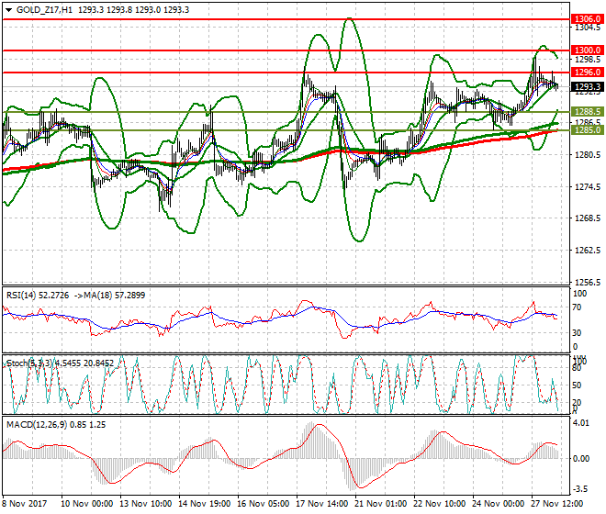Click the 8 Nov 2017 date on time axis
Screen dimensions: 606x514
click(x=26, y=504)
